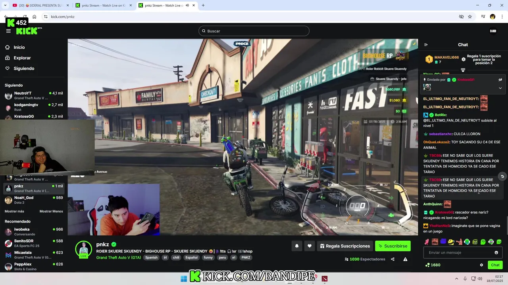508x285 pixels.
Task: Expand list with Mostrar más
Action: coord(14,211)
